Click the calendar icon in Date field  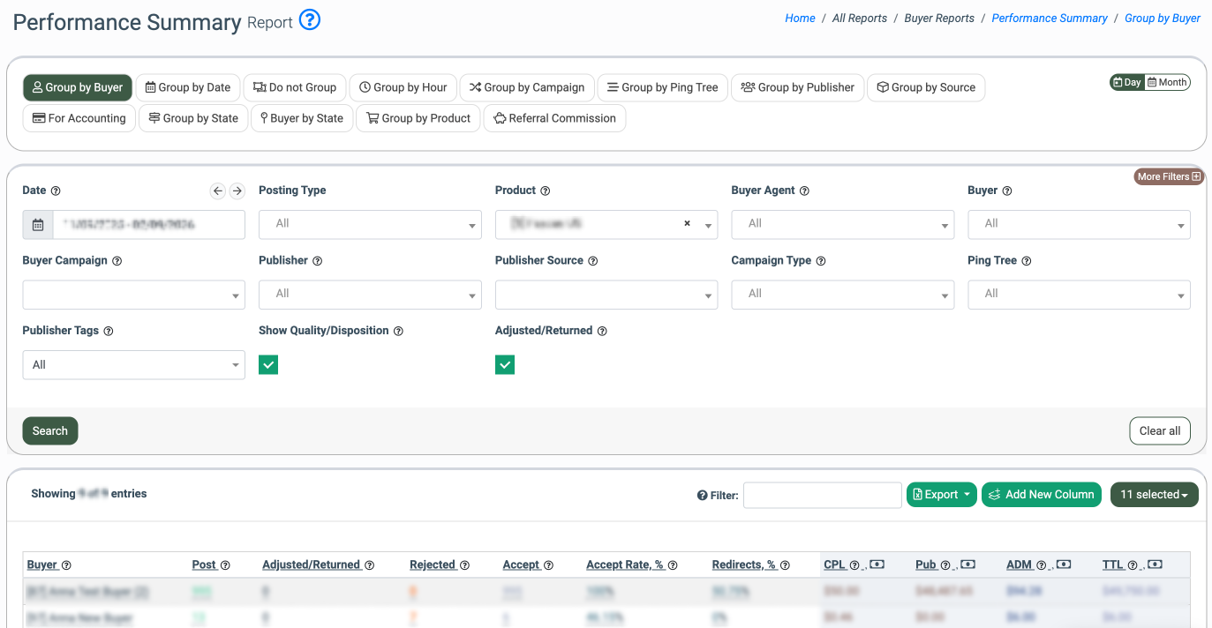(38, 225)
